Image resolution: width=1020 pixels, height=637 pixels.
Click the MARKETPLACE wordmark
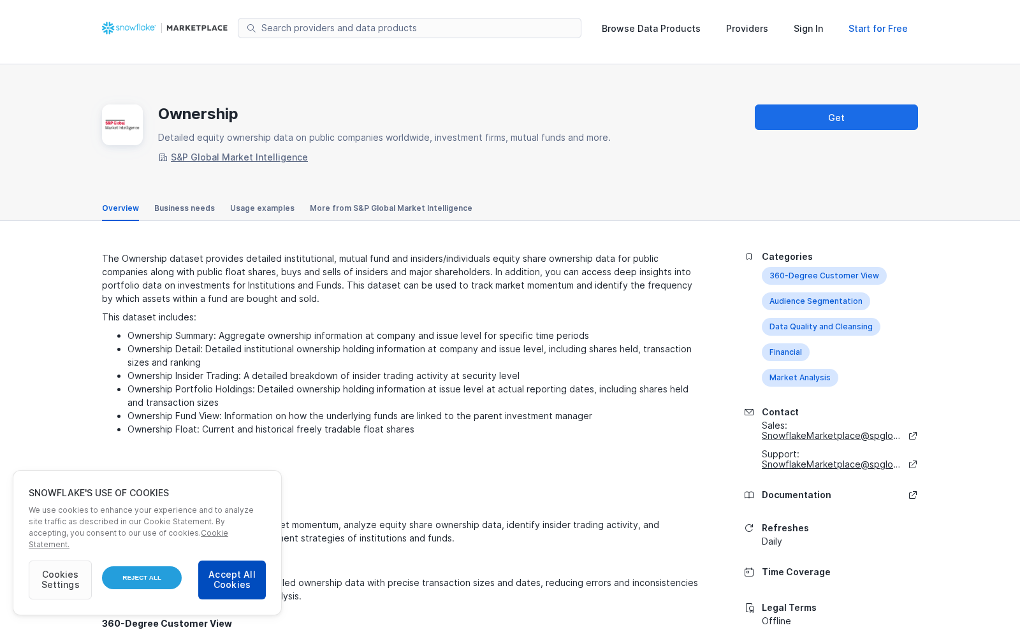coord(197,28)
